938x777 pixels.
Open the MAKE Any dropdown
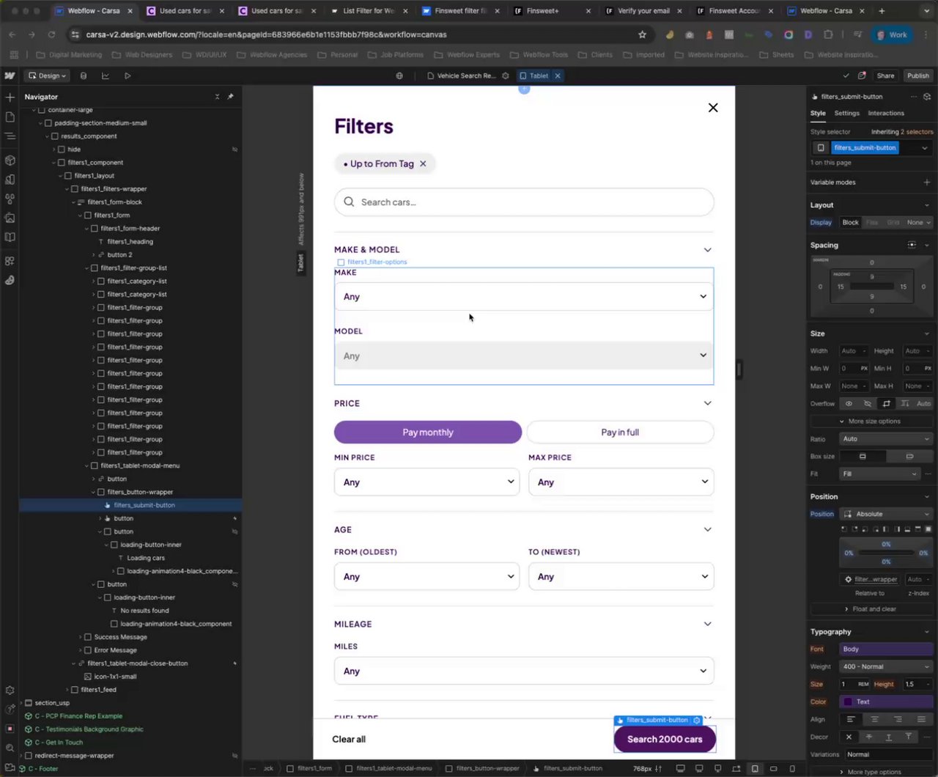pos(524,297)
